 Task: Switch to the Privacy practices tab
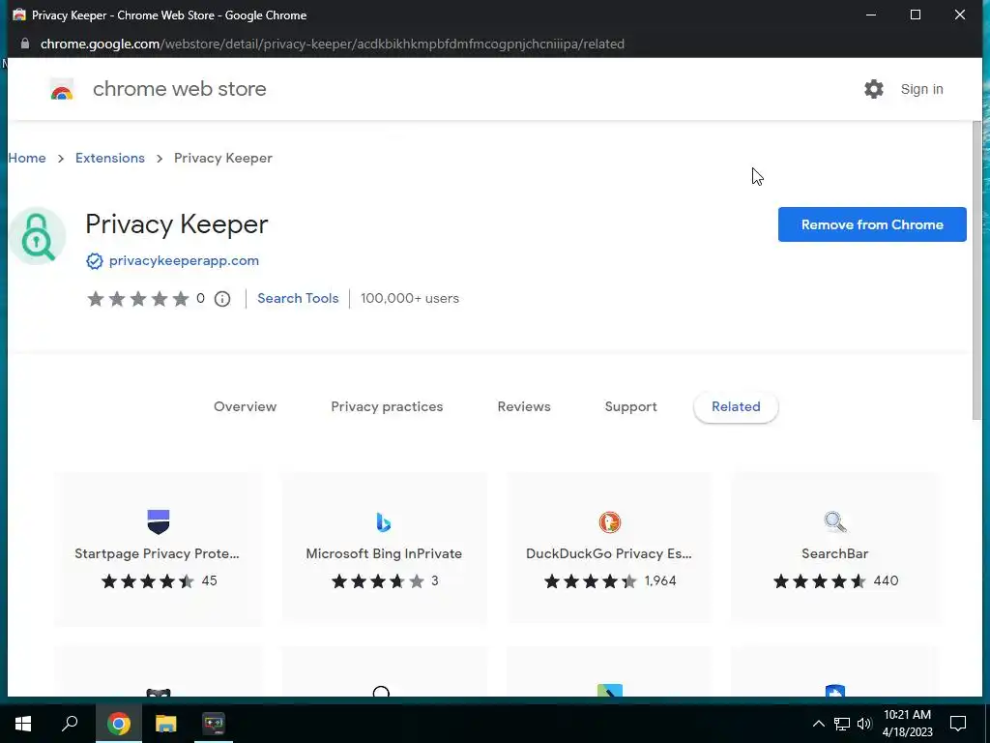387,407
